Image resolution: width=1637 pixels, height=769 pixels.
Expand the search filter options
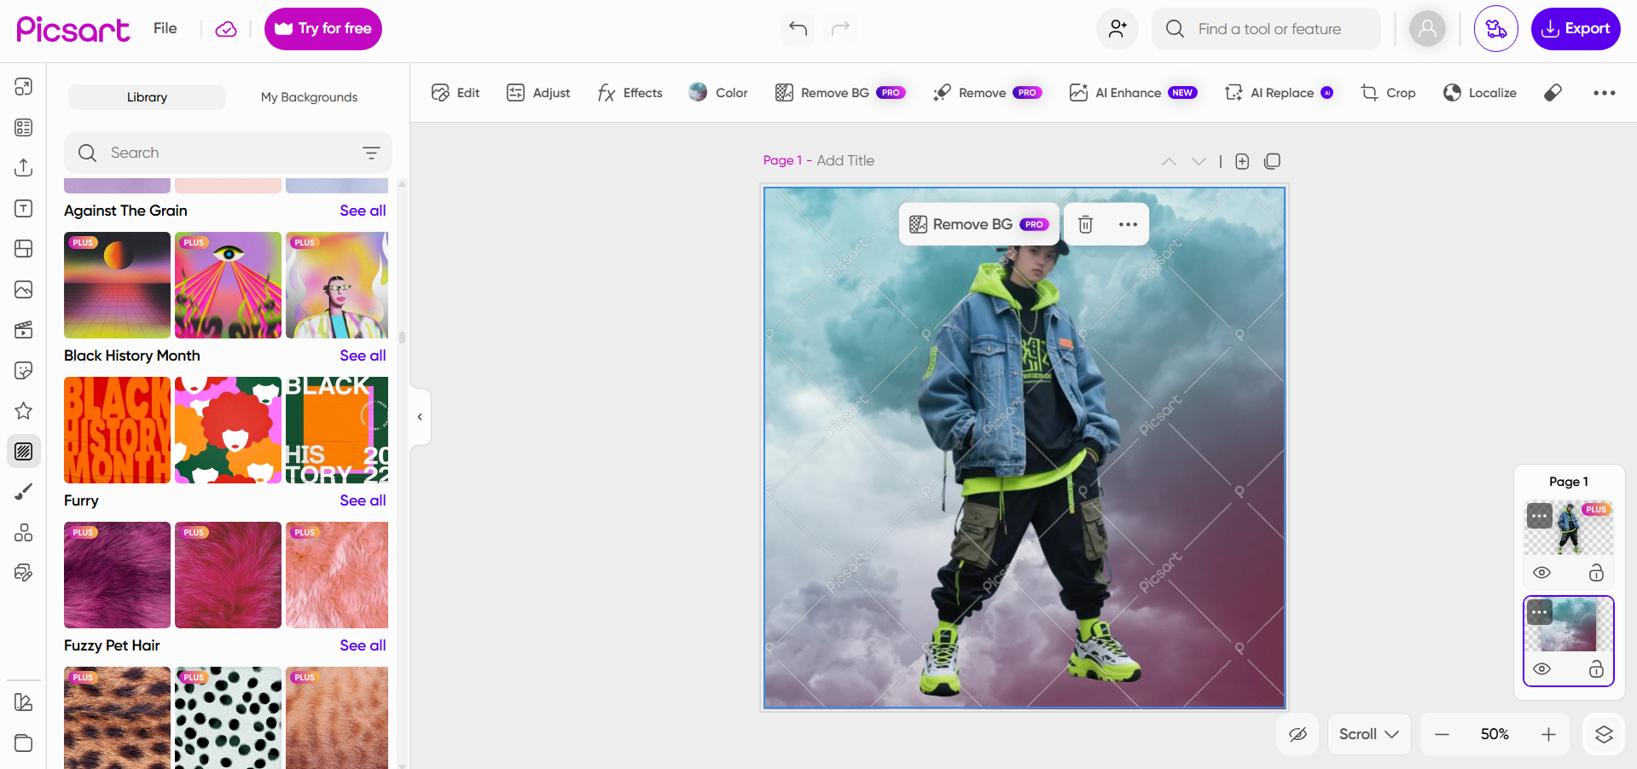click(372, 153)
